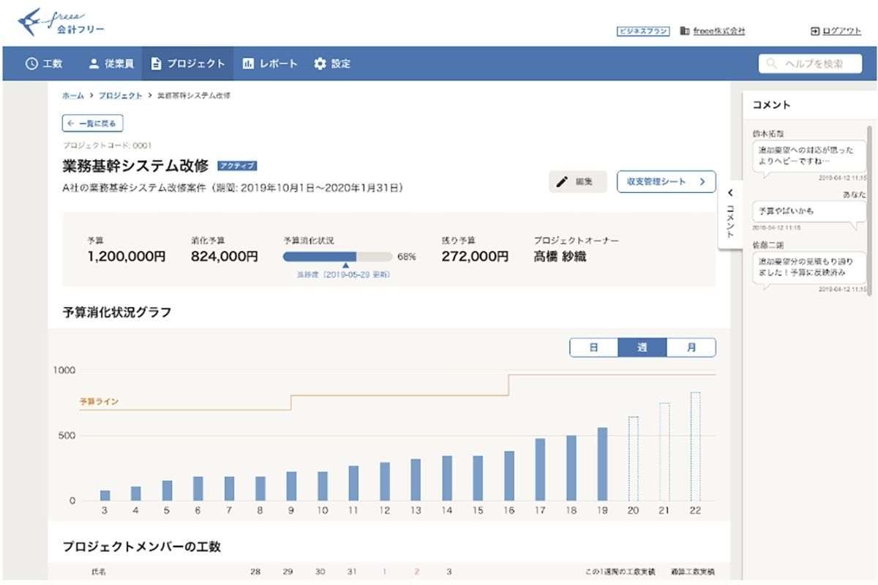Click the person icon for 従業員
878x585 pixels.
click(94, 64)
